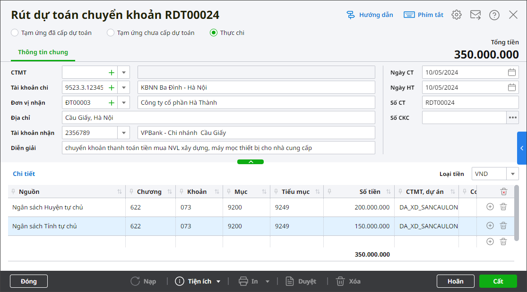Open the settings gear icon
Image resolution: width=527 pixels, height=292 pixels.
[457, 15]
